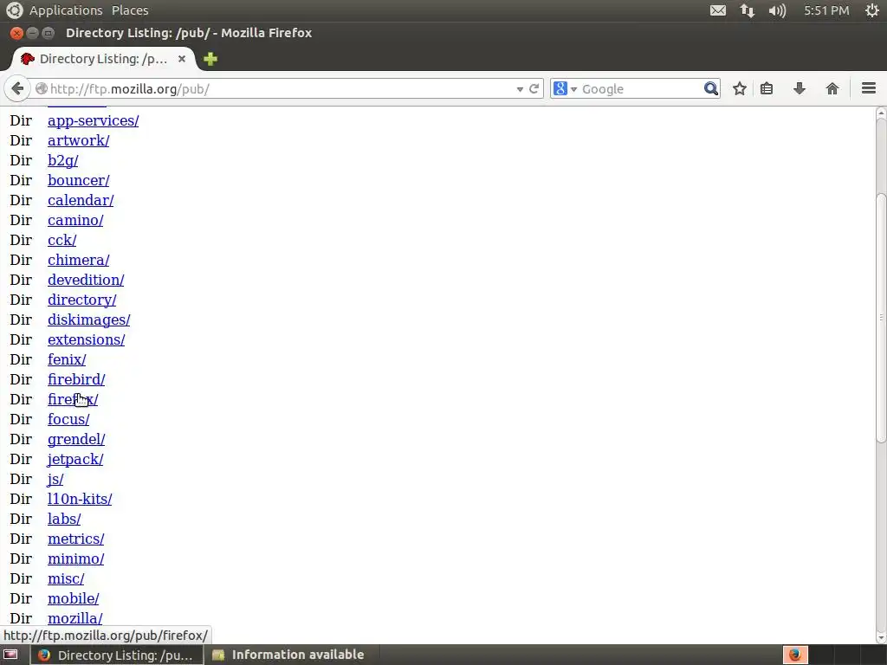Open the calendar/ directory link

[x=81, y=200]
